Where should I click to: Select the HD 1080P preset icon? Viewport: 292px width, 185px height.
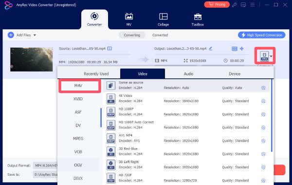pos(111,112)
